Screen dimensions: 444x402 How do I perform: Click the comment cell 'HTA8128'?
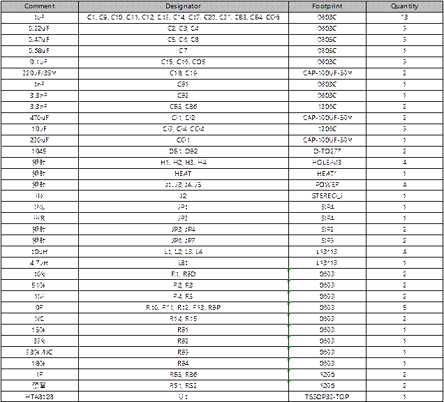pos(40,397)
